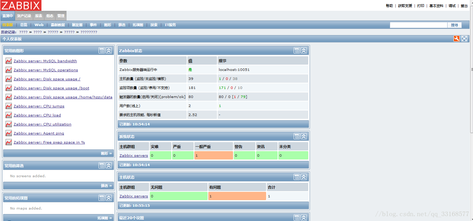Click graph icon beside CPU utilization
Screen dimensions: 473x221
9,124
